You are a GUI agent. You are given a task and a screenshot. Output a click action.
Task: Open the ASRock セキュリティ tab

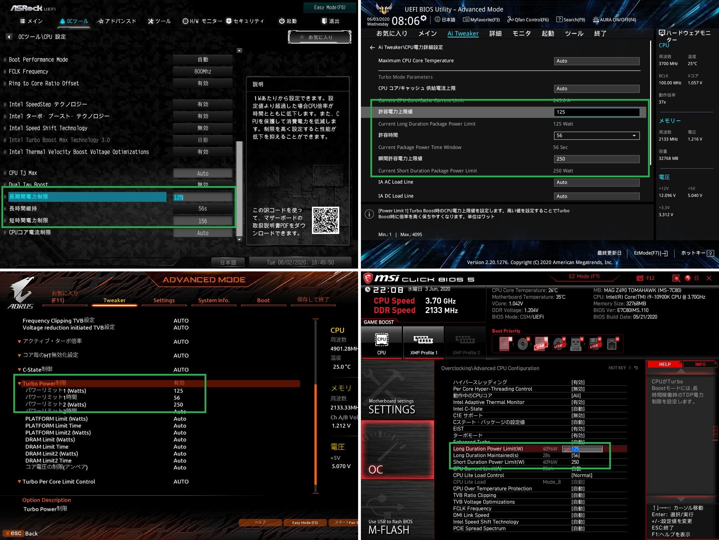point(245,21)
